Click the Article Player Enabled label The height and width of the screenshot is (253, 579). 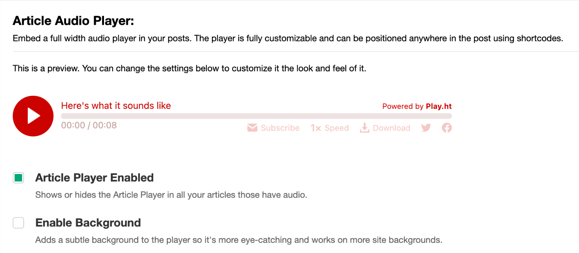coord(94,178)
